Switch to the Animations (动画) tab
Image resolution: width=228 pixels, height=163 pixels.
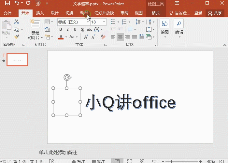[x=84, y=13]
